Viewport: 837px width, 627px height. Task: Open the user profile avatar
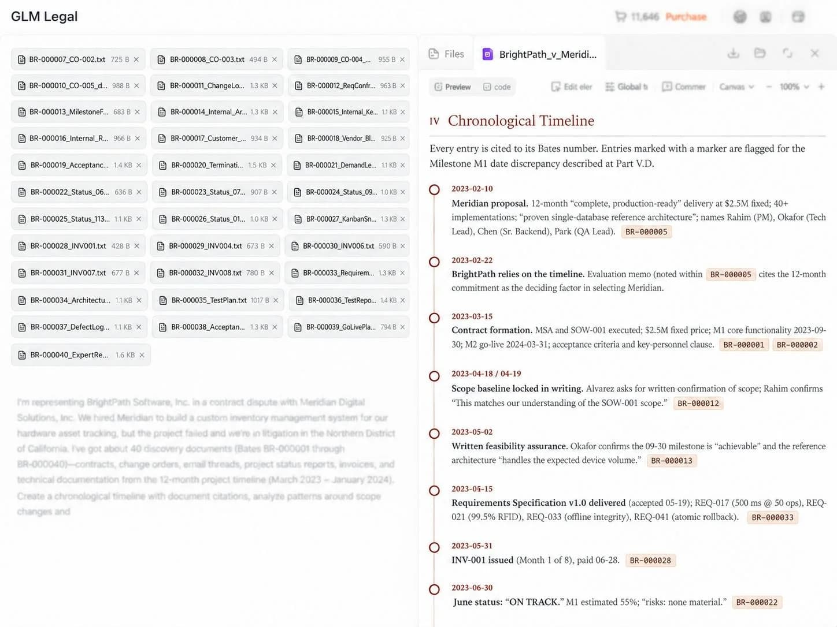pyautogui.click(x=765, y=17)
